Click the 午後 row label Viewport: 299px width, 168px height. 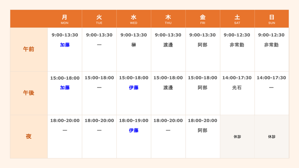coord(29,93)
